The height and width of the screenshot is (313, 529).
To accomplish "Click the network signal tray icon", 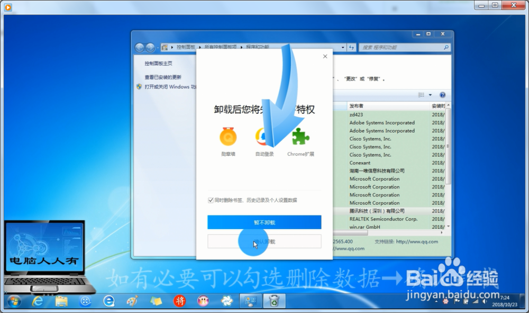I will tap(476, 301).
